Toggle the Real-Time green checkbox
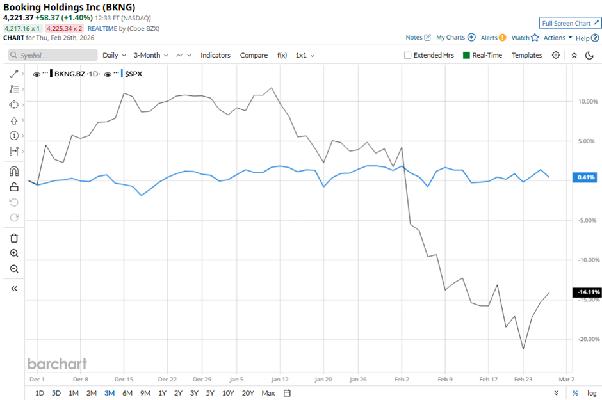 (466, 55)
